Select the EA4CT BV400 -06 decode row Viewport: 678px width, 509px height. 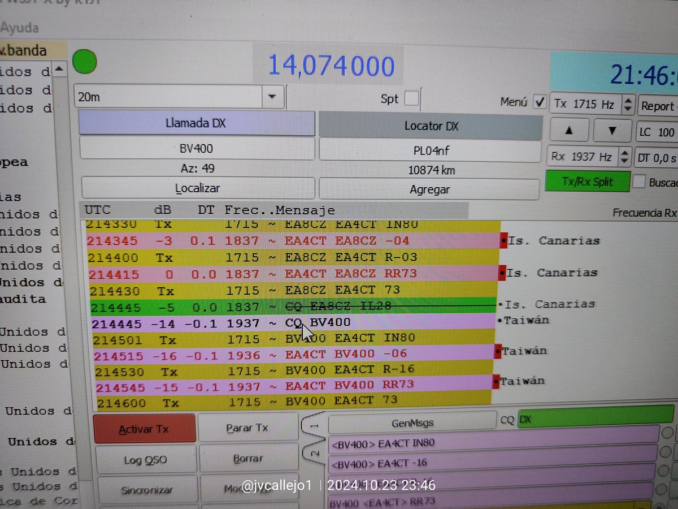coord(293,355)
